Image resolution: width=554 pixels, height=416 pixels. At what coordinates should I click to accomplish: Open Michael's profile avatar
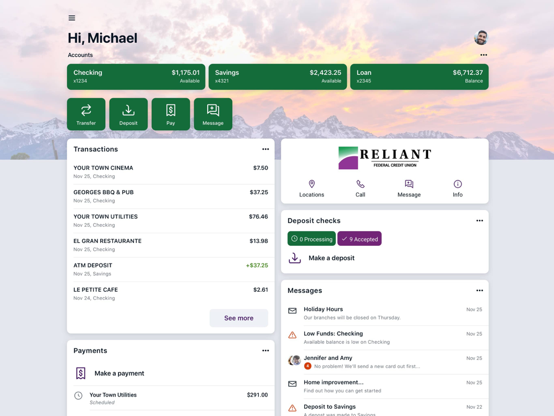coord(481,38)
